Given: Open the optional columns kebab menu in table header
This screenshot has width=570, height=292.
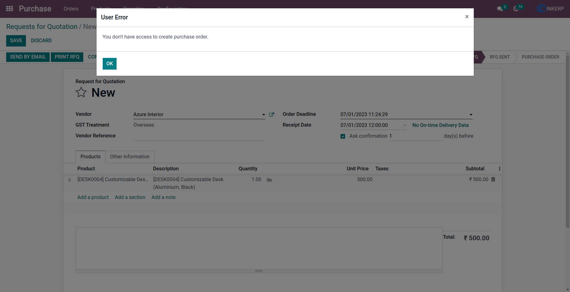Looking at the screenshot, I should [500, 169].
